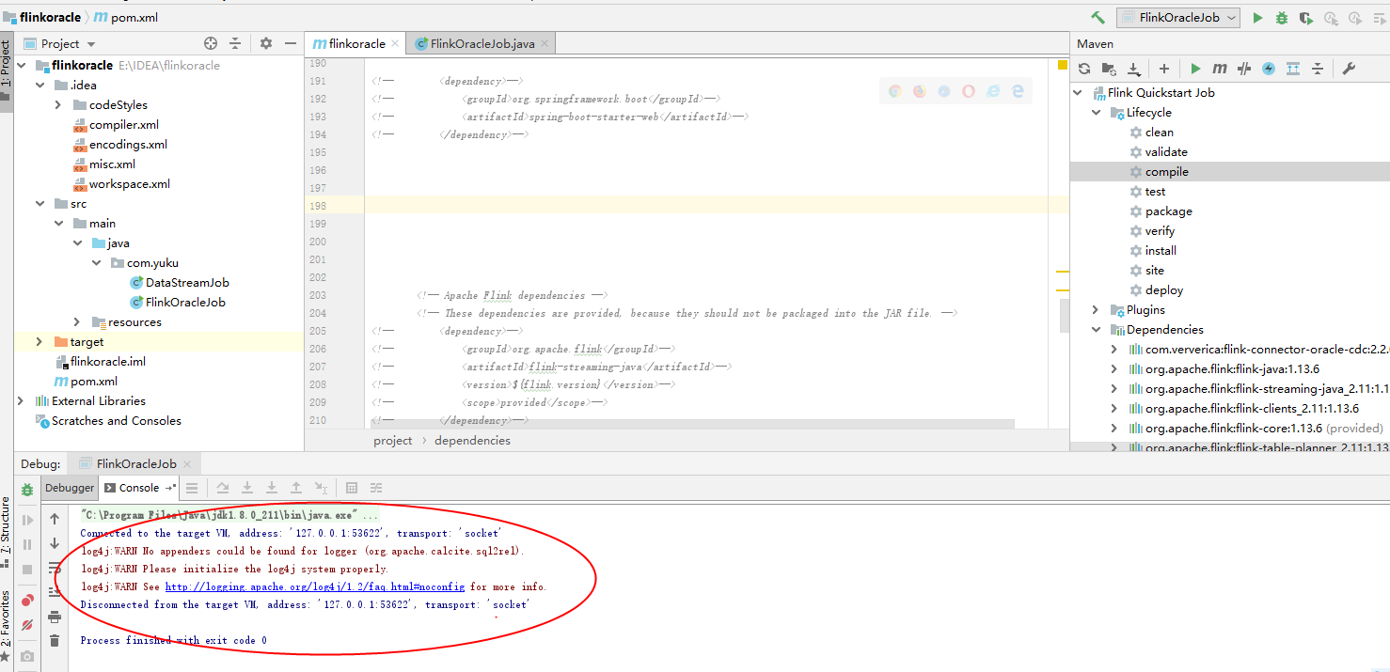This screenshot has width=1390, height=672.
Task: Select Maven clean lifecycle goal
Action: tap(1159, 133)
